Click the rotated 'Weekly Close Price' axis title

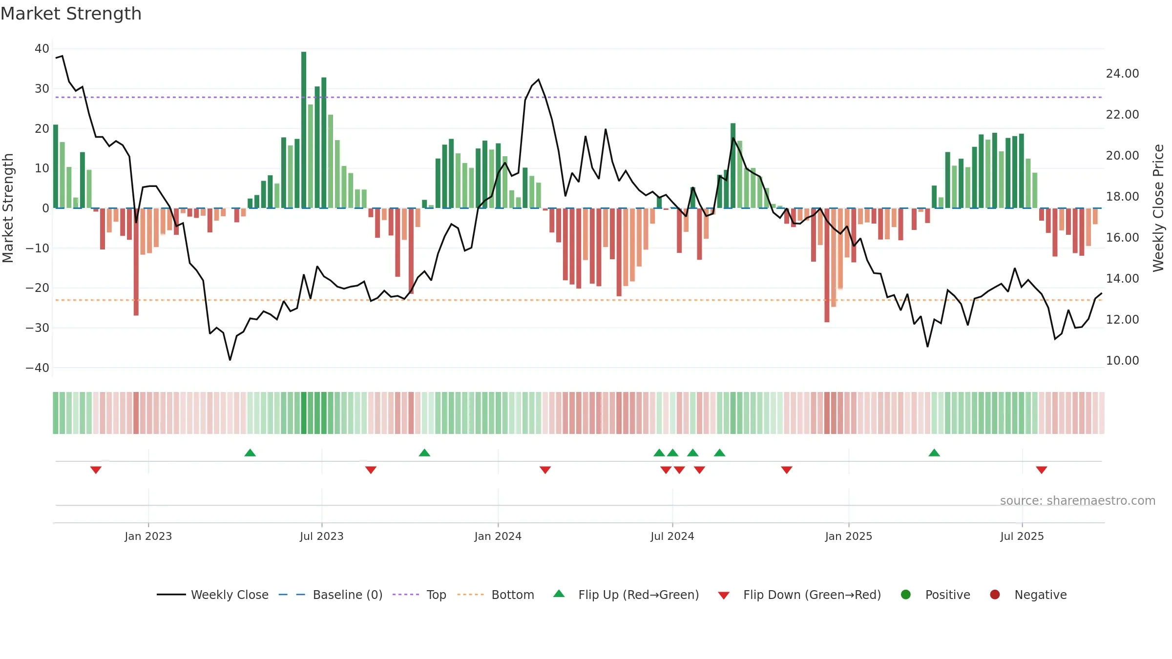point(1158,208)
